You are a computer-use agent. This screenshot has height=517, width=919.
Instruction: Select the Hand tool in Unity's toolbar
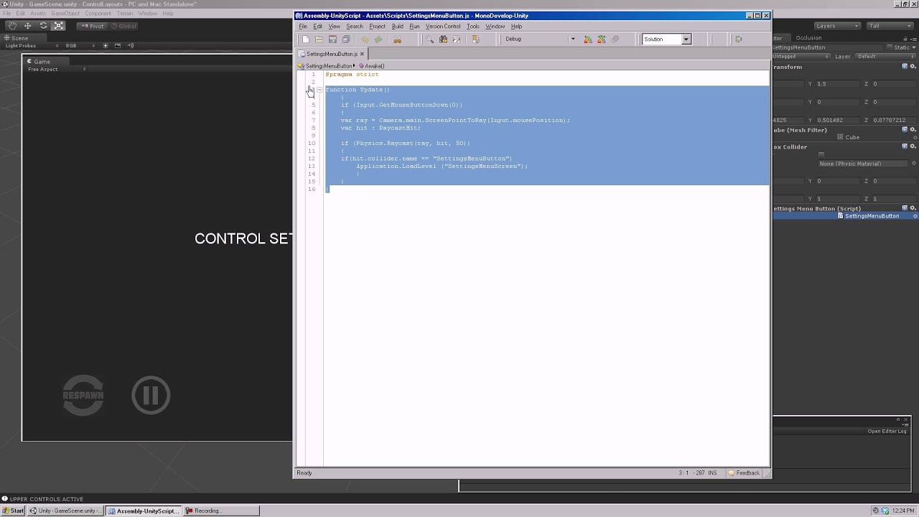coord(12,25)
